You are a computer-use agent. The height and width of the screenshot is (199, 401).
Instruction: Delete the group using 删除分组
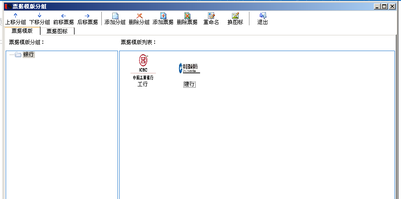[139, 19]
